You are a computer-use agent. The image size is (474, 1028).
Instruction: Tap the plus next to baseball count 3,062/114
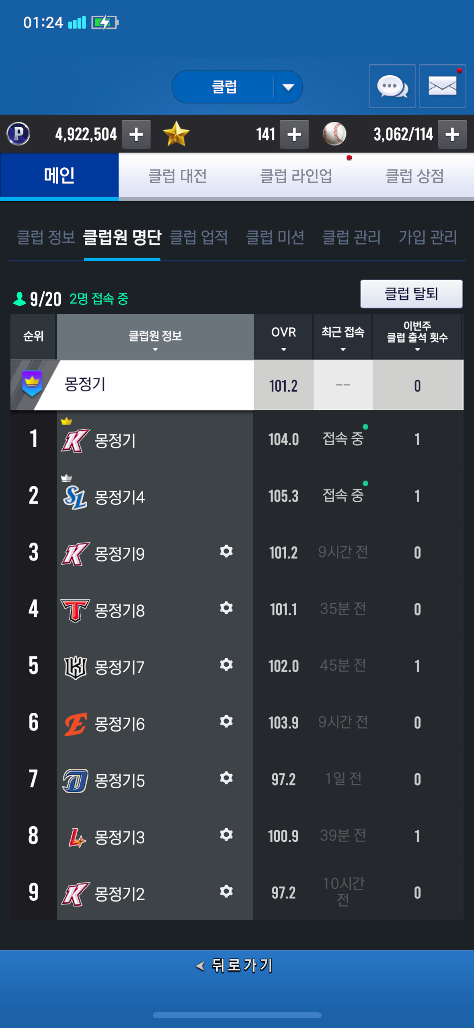[452, 134]
